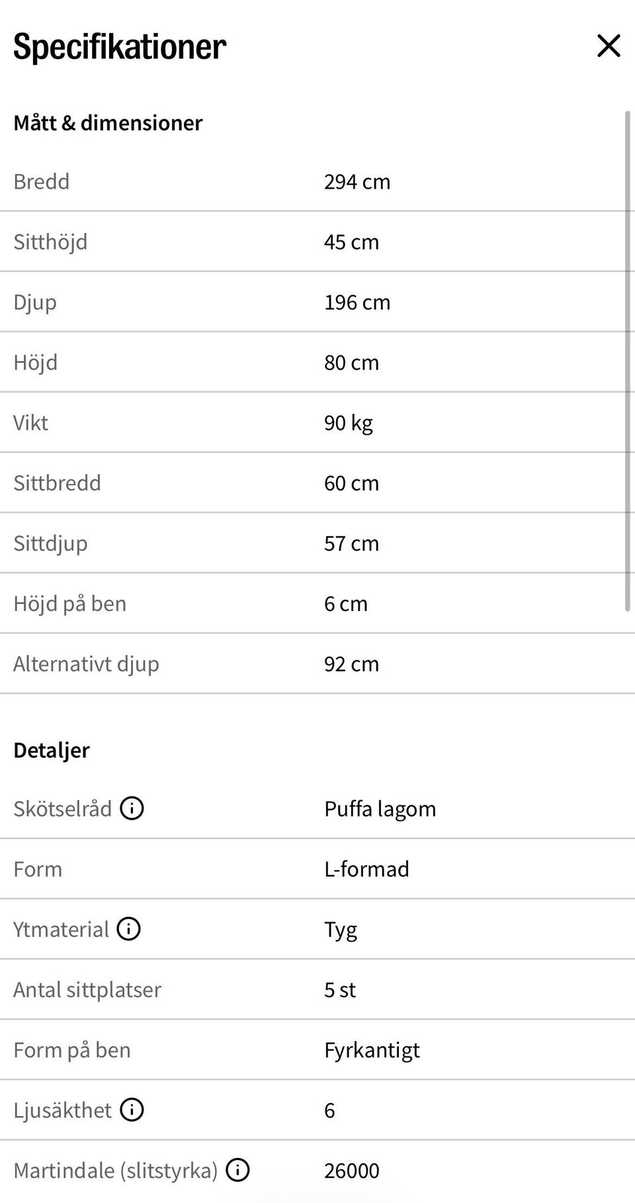Click the Djup 196 cm value
Screen dimensions: 635x1203
click(357, 302)
